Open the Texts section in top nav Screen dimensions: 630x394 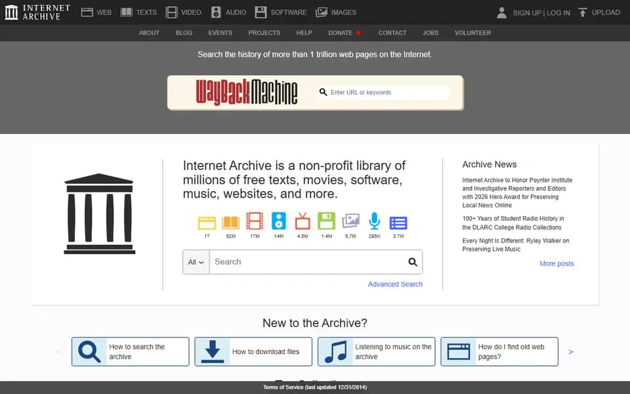pos(138,12)
